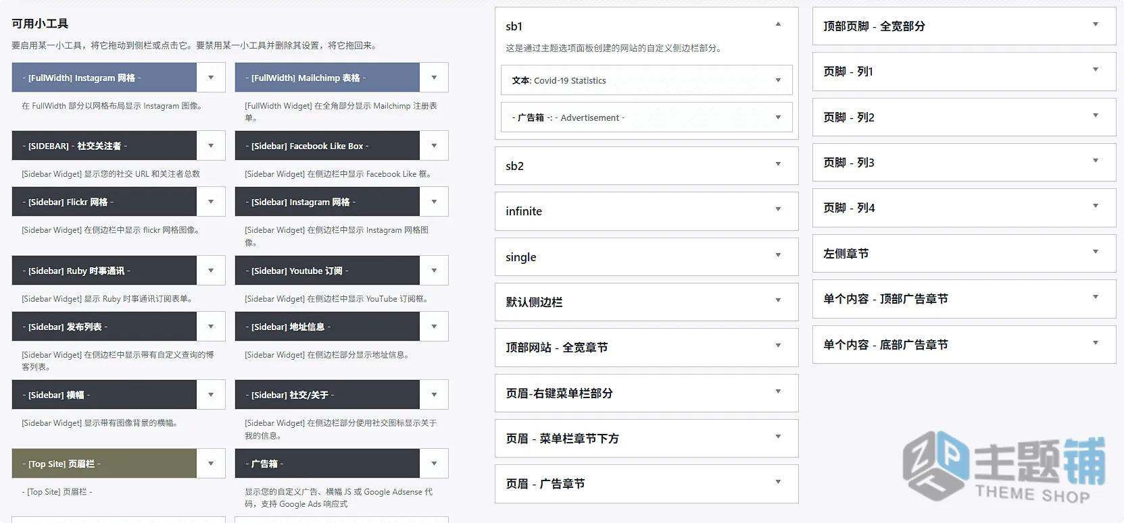This screenshot has height=523, width=1124.
Task: Expand the Sidebar Instagram 网格 widget arrow
Action: tap(434, 202)
